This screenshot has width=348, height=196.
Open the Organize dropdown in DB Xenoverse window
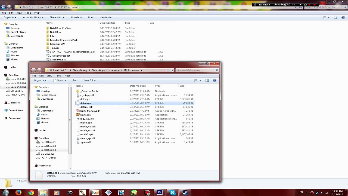coord(40,80)
